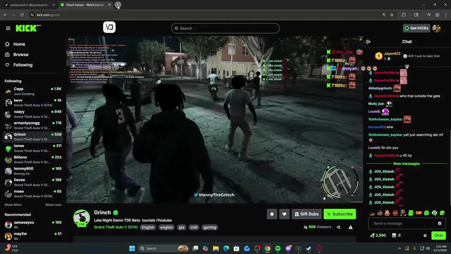Open a new browser tab

[x=118, y=5]
